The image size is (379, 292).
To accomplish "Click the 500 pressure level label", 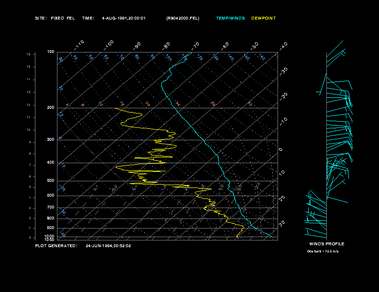I will (x=51, y=181).
